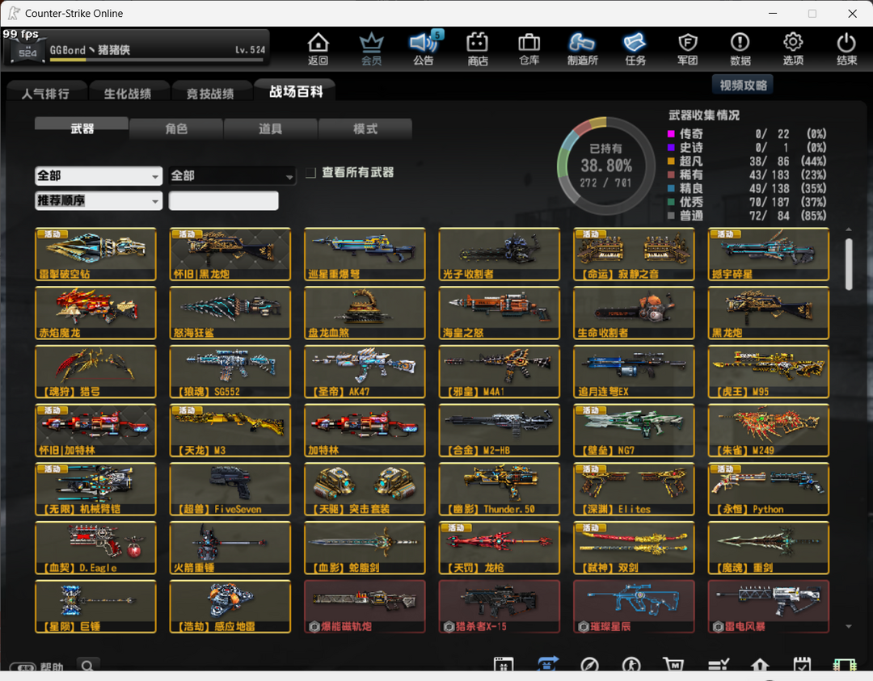This screenshot has width=873, height=681.
Task: Click the checklist icon in the bottom bar
Action: point(719,665)
